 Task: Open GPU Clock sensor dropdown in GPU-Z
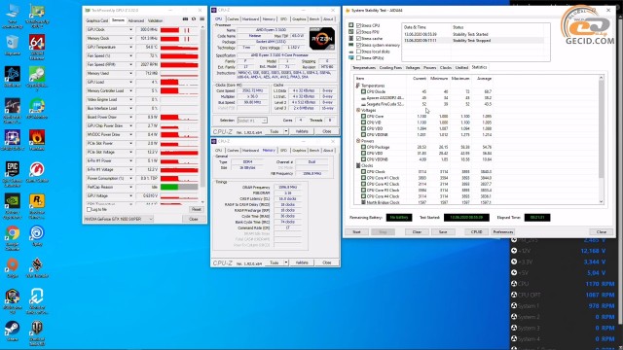click(130, 30)
